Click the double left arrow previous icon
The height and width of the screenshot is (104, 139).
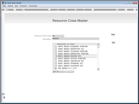click(67, 10)
